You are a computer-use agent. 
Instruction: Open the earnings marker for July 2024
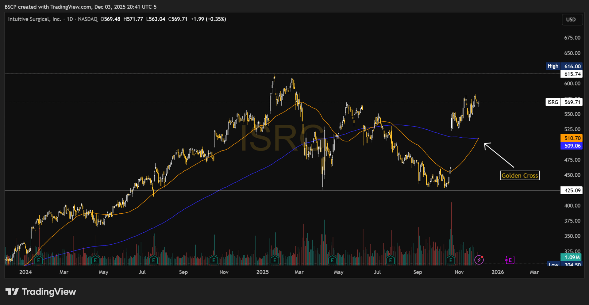coord(154,260)
